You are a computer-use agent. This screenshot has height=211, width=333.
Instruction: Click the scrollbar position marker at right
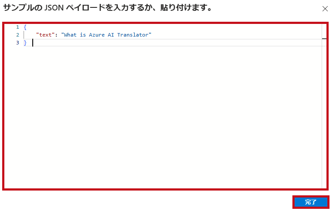click(x=324, y=39)
